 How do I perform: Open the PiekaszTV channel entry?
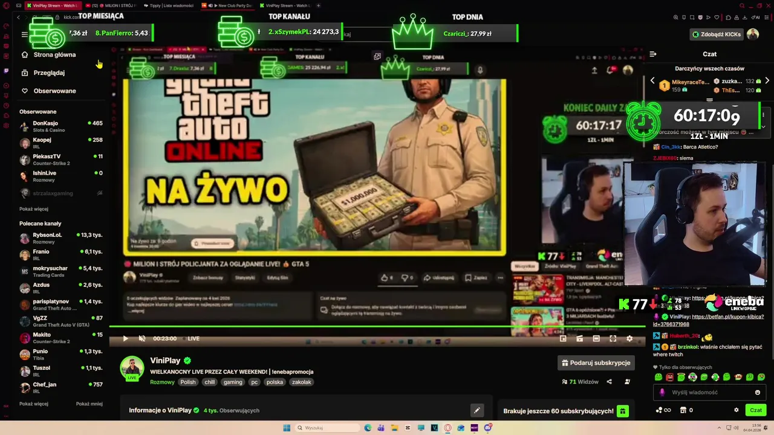pyautogui.click(x=60, y=159)
